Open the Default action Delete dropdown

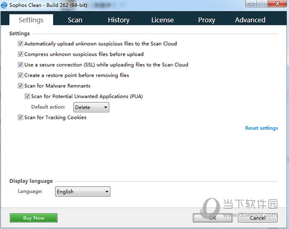91,107
